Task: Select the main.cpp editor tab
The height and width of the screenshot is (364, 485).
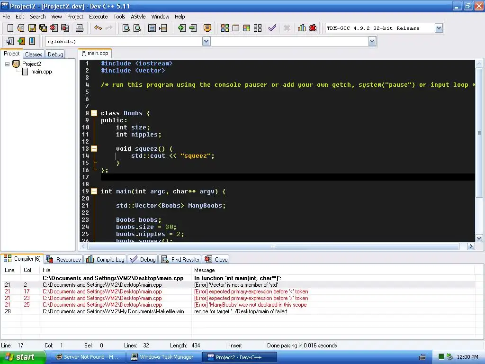Action: point(95,53)
